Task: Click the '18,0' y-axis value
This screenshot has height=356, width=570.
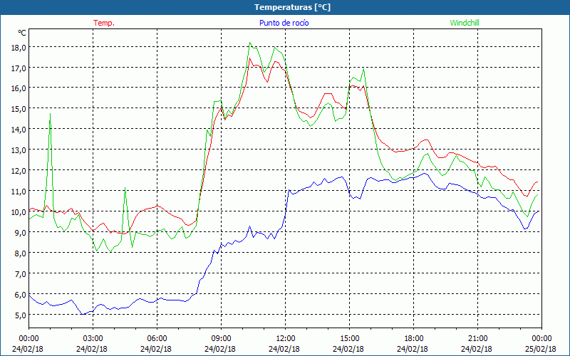Action: pos(19,48)
